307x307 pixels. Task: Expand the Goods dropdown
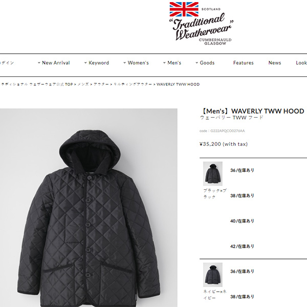pyautogui.click(x=205, y=63)
